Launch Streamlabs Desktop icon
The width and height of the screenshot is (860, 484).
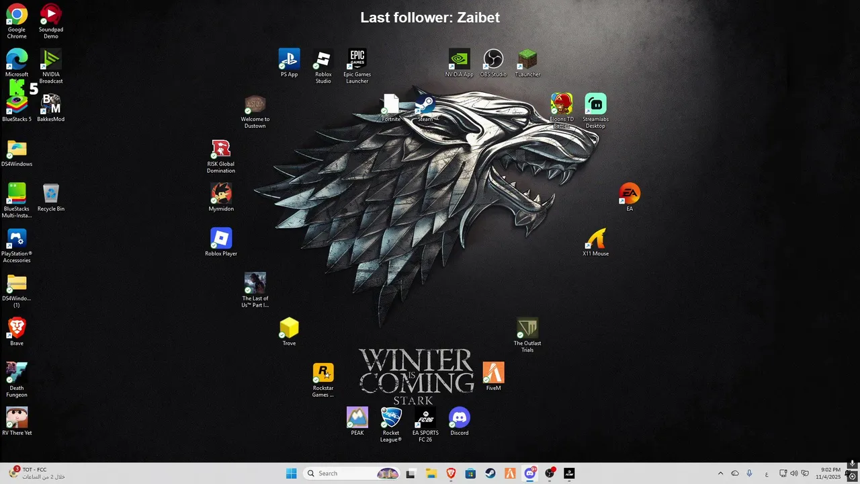click(595, 111)
